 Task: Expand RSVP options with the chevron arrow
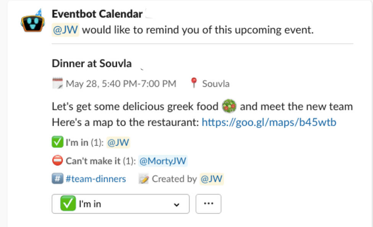pos(176,204)
